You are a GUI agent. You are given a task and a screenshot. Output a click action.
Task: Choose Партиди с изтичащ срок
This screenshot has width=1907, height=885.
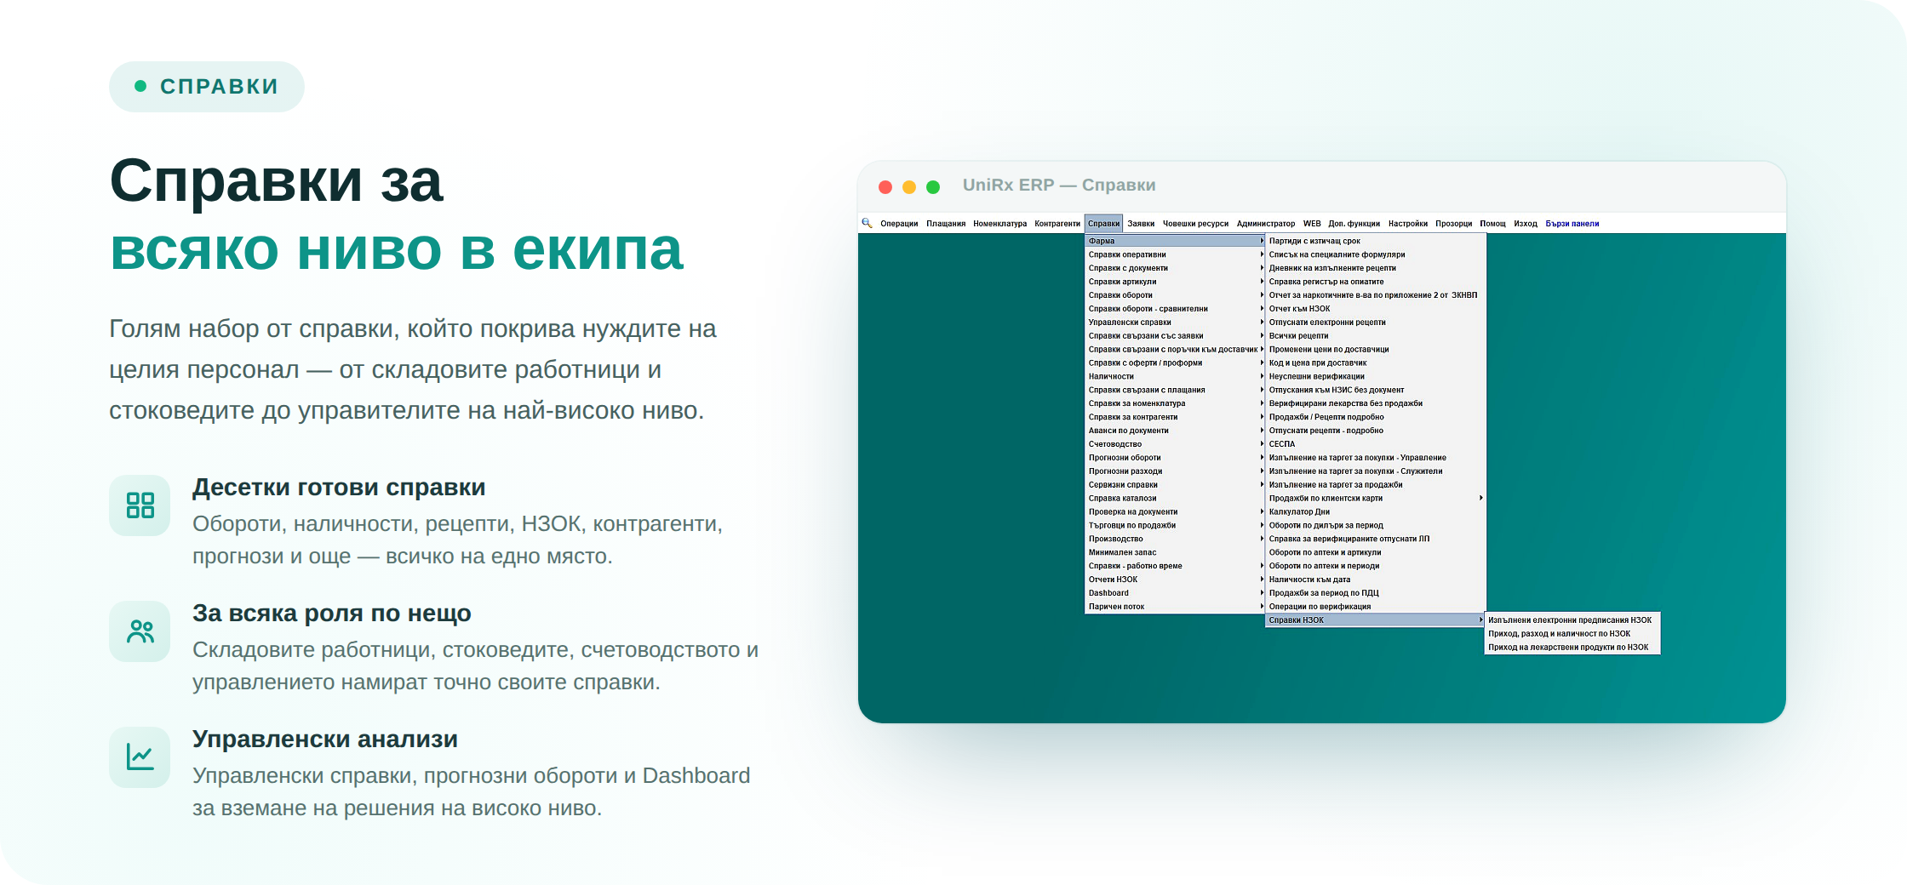[1376, 241]
